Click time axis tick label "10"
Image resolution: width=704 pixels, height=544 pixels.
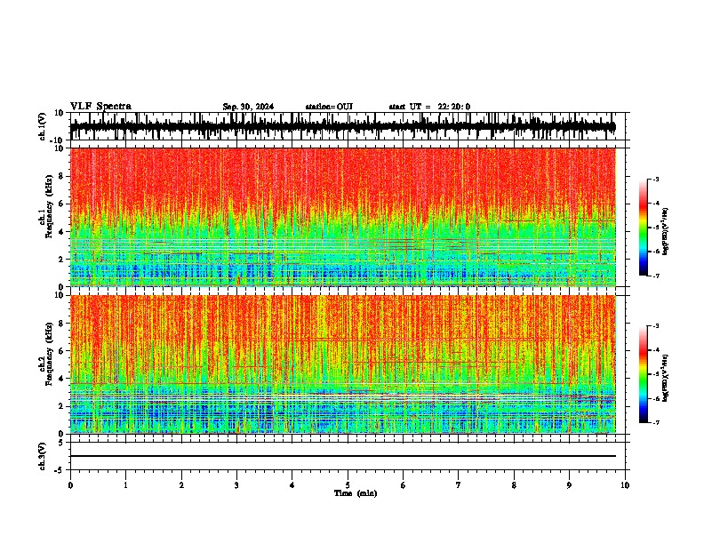coord(625,485)
